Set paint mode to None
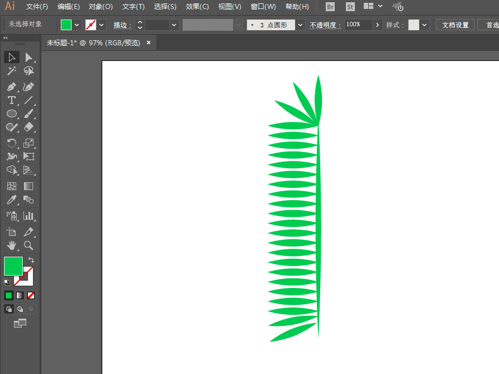This screenshot has height=374, width=499. tap(31, 295)
